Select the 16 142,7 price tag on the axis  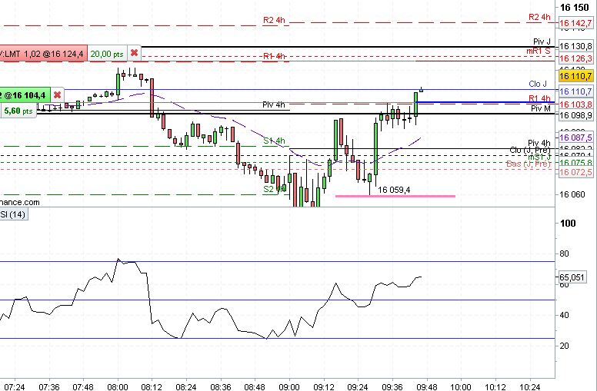pyautogui.click(x=576, y=23)
